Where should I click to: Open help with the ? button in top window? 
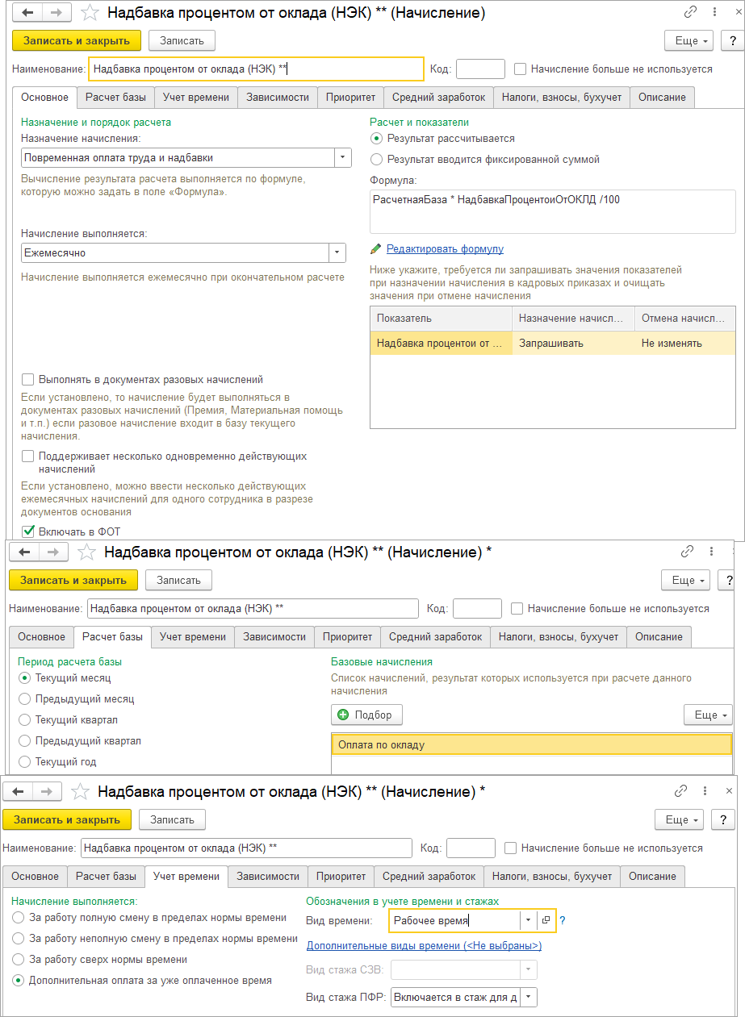[731, 41]
